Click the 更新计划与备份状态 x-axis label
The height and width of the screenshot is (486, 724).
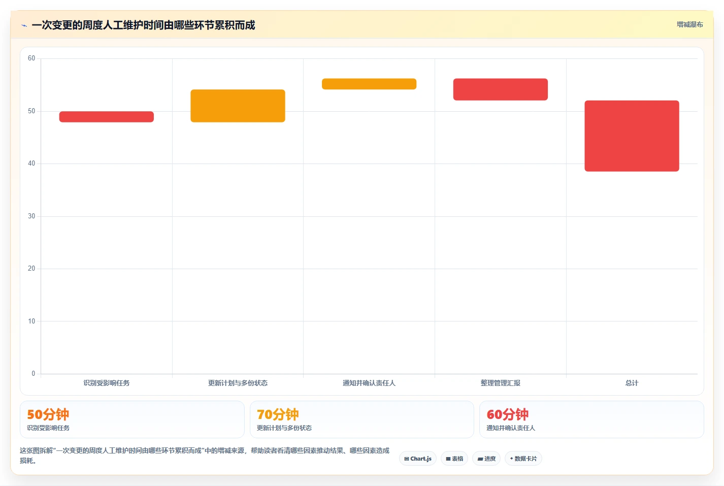pos(238,383)
